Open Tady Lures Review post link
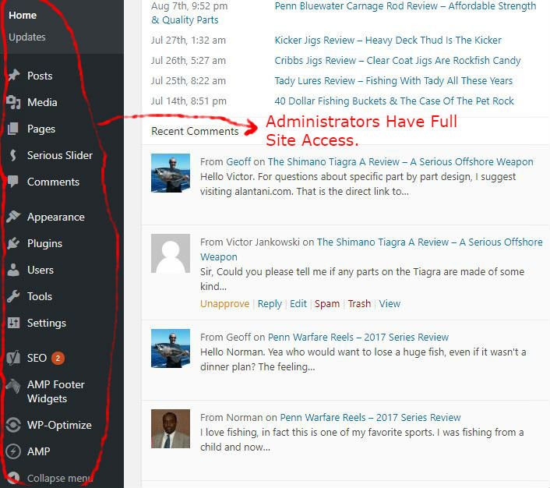 point(393,81)
